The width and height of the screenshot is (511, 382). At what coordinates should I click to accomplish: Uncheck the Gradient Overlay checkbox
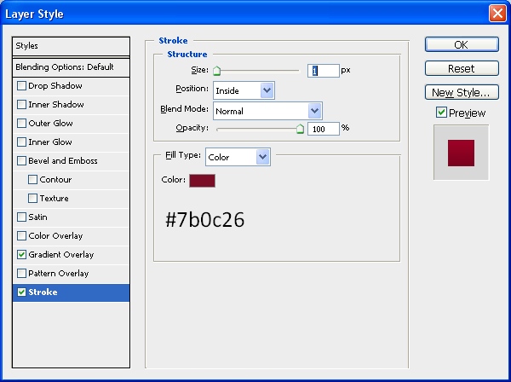pyautogui.click(x=21, y=254)
